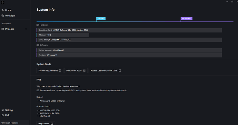Click the Standard marker on the performance bar

pyautogui.click(x=101, y=19)
